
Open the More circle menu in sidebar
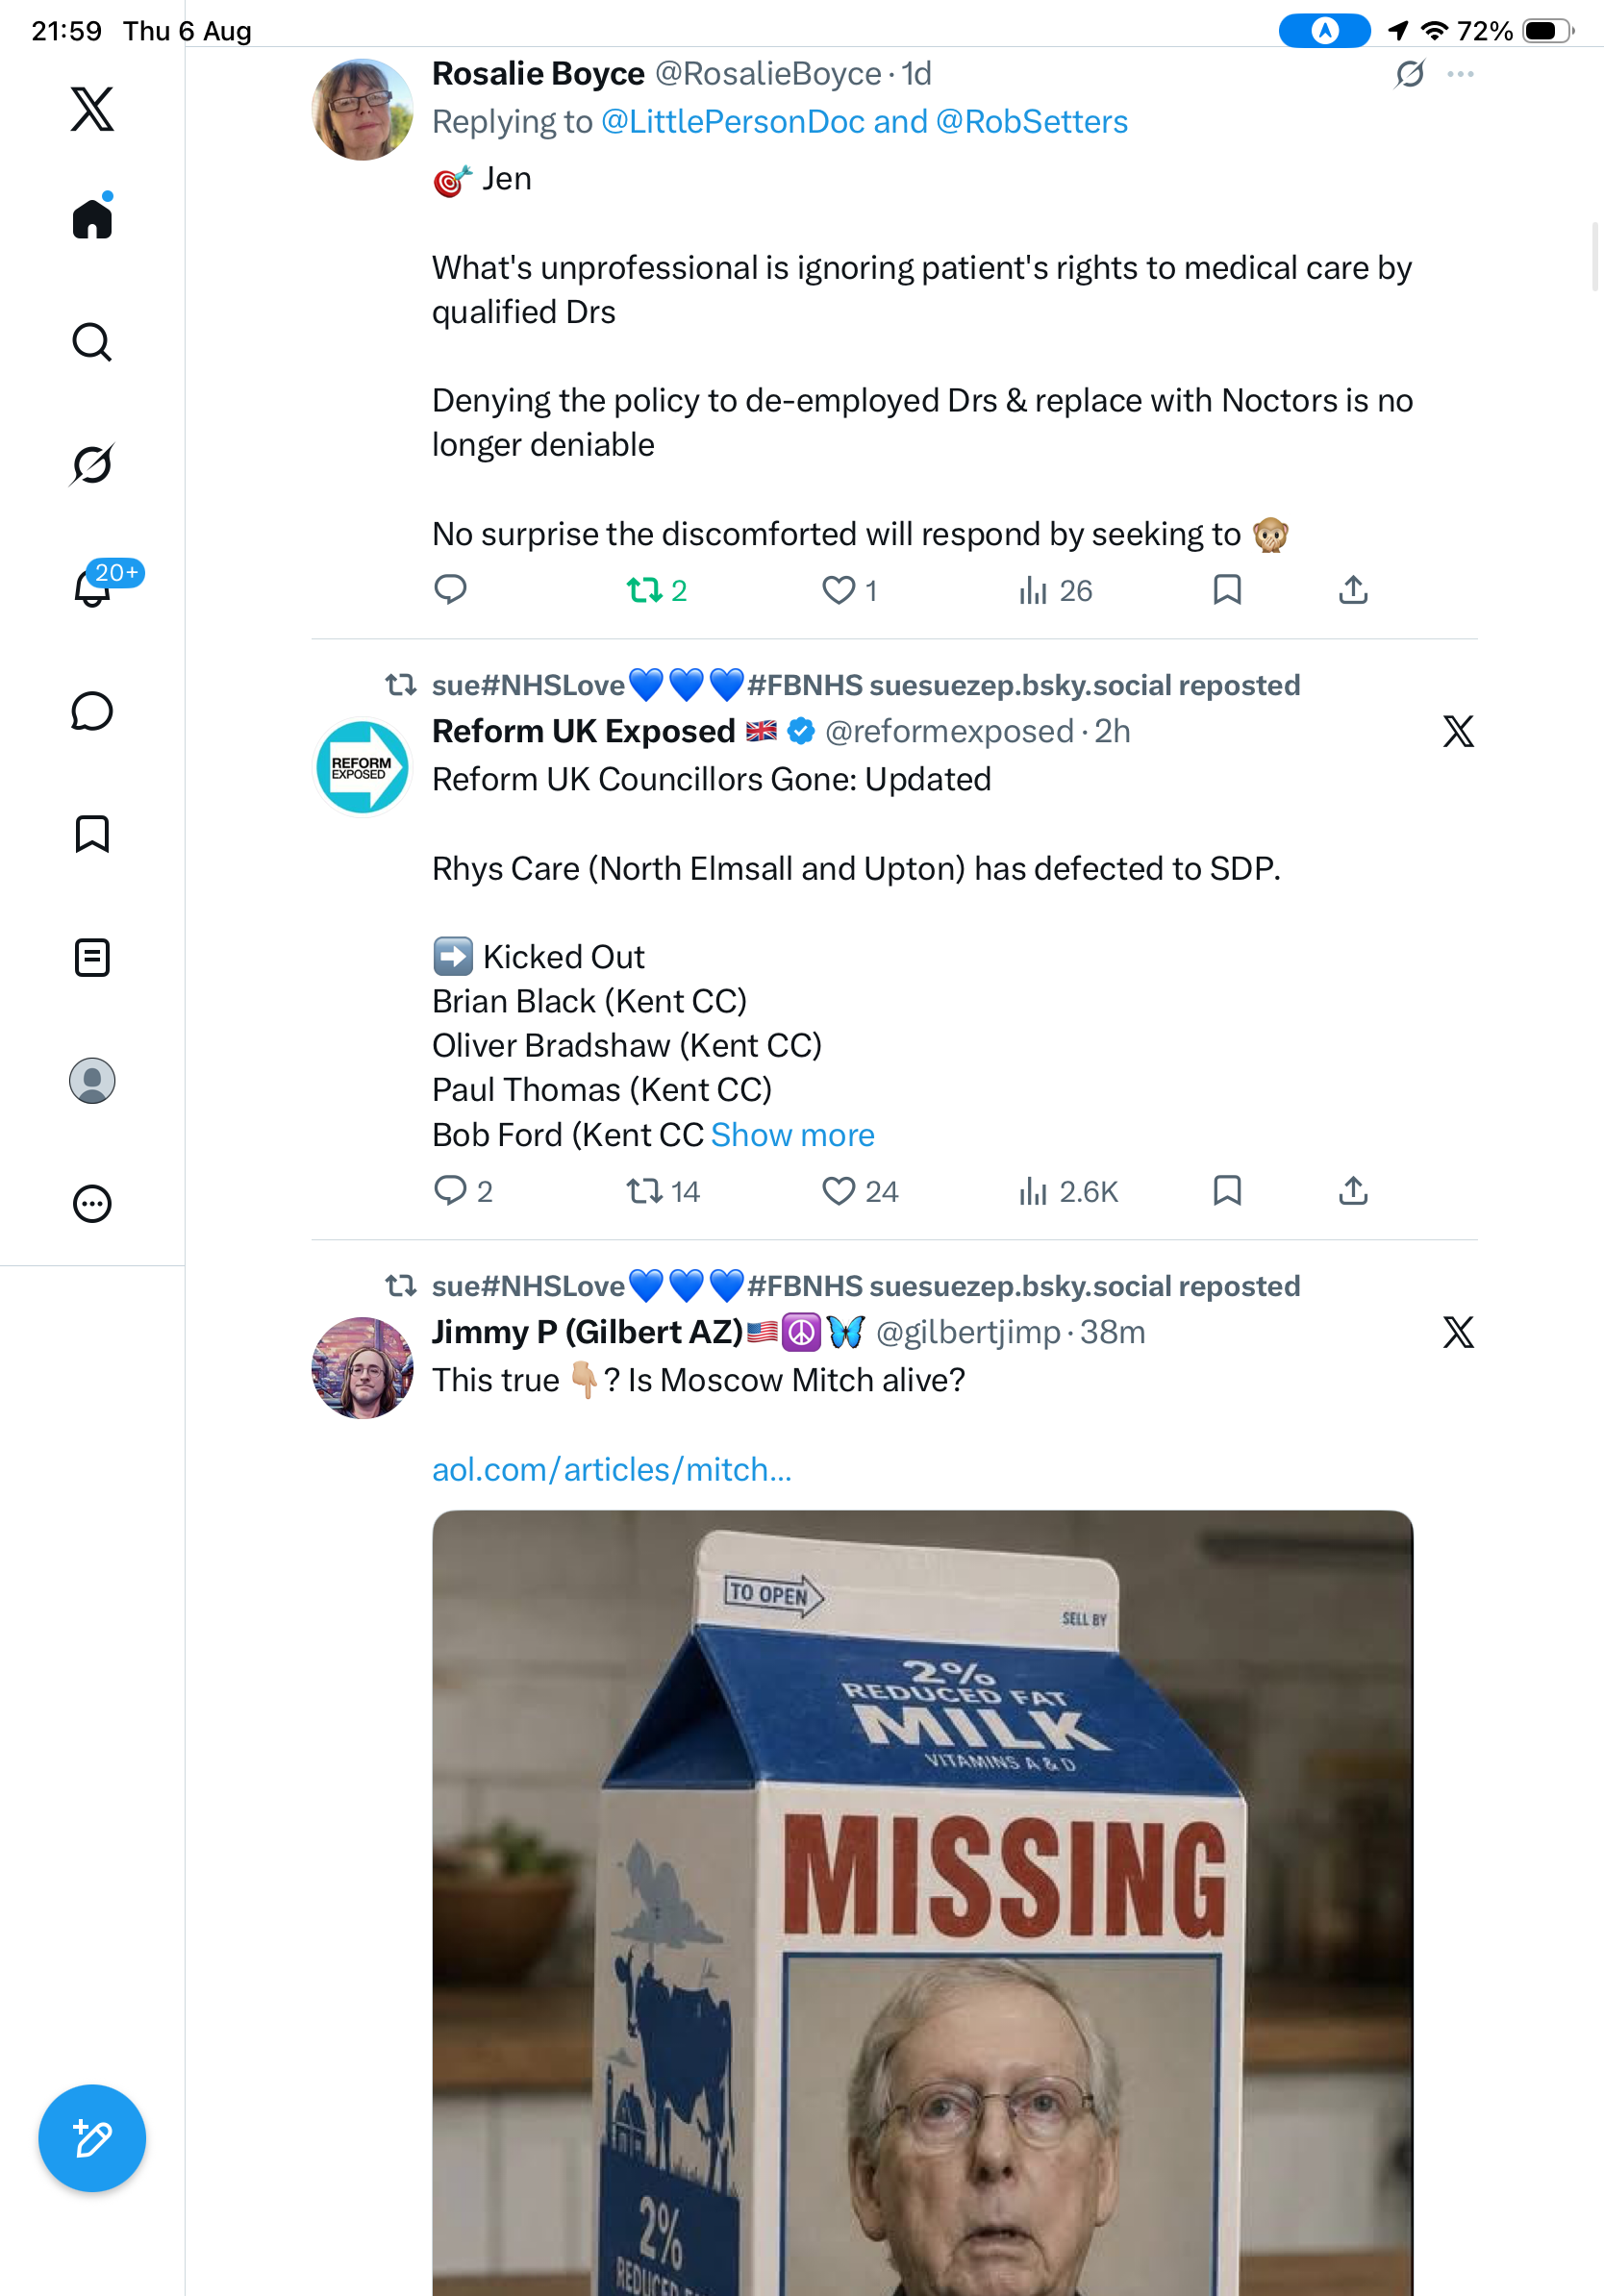click(92, 1204)
